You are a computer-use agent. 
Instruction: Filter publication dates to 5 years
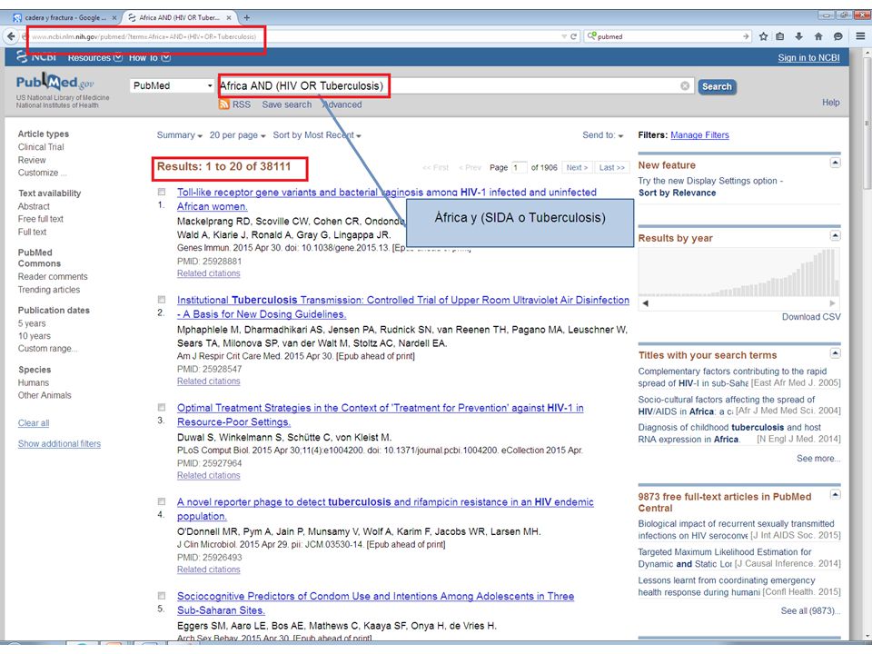tap(32, 323)
